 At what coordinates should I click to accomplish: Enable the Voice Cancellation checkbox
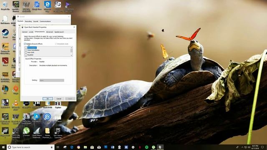tap(26, 50)
